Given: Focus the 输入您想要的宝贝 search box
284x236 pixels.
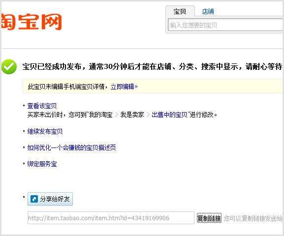Looking at the screenshot, I should click(225, 25).
